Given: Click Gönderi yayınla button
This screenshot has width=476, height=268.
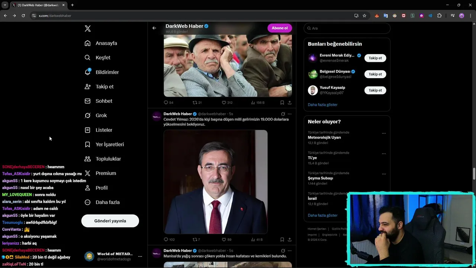Looking at the screenshot, I should tap(110, 221).
